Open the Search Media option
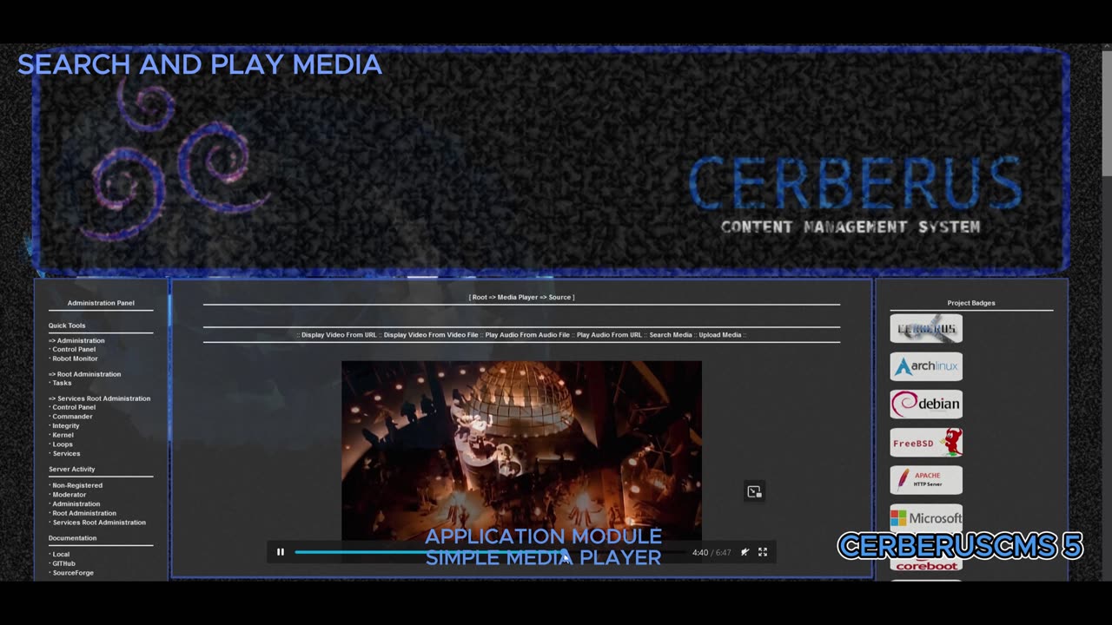The image size is (1112, 625). coord(671,335)
